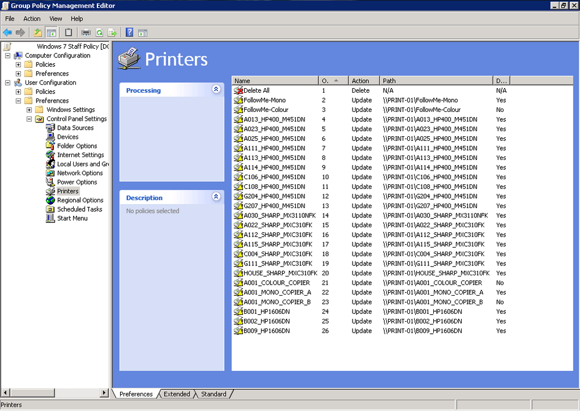Select the Regional Options node
Image resolution: width=580 pixels, height=411 pixels.
80,201
